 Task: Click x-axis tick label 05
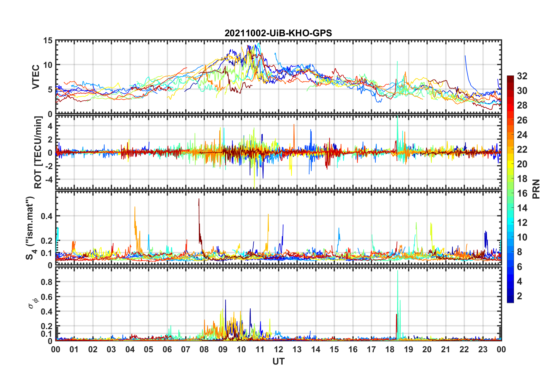tap(148, 349)
